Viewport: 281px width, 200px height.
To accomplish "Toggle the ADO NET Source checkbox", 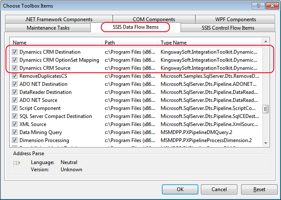I will pyautogui.click(x=14, y=100).
